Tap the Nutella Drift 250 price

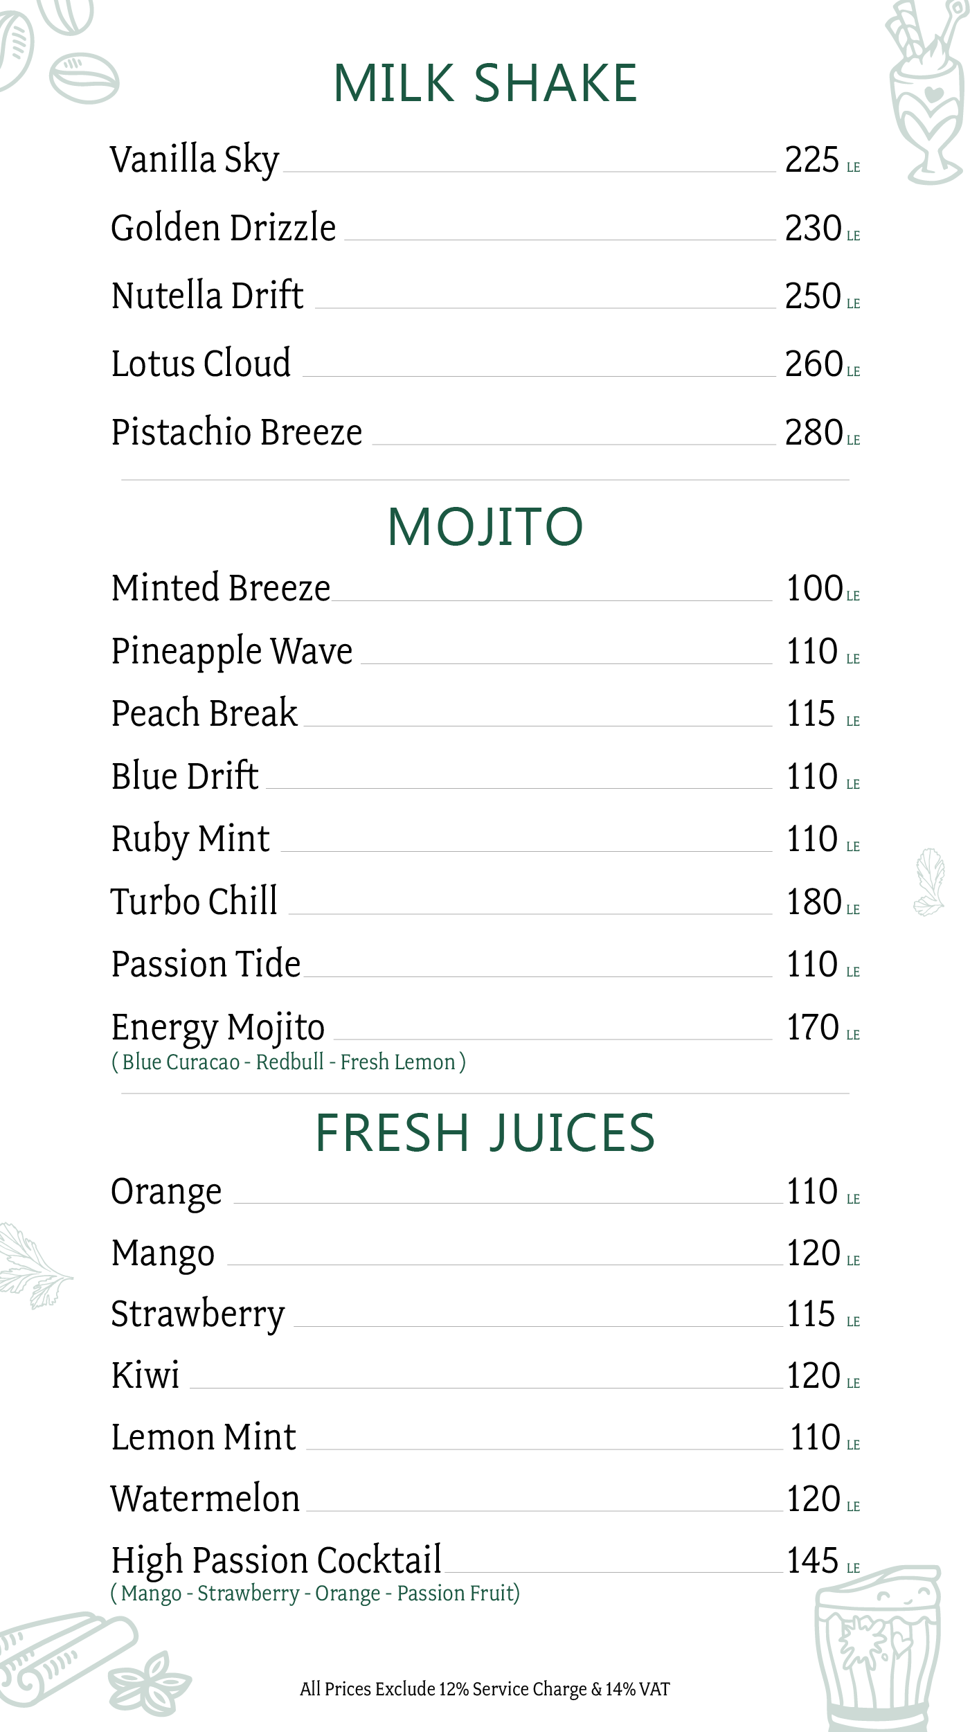(x=813, y=296)
